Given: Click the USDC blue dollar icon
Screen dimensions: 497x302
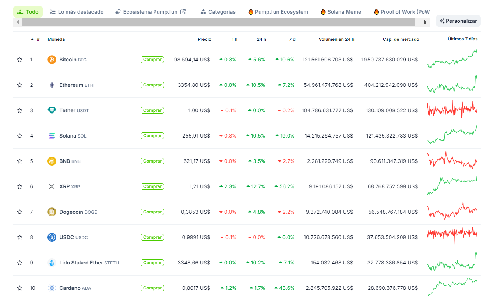Looking at the screenshot, I should pos(52,237).
